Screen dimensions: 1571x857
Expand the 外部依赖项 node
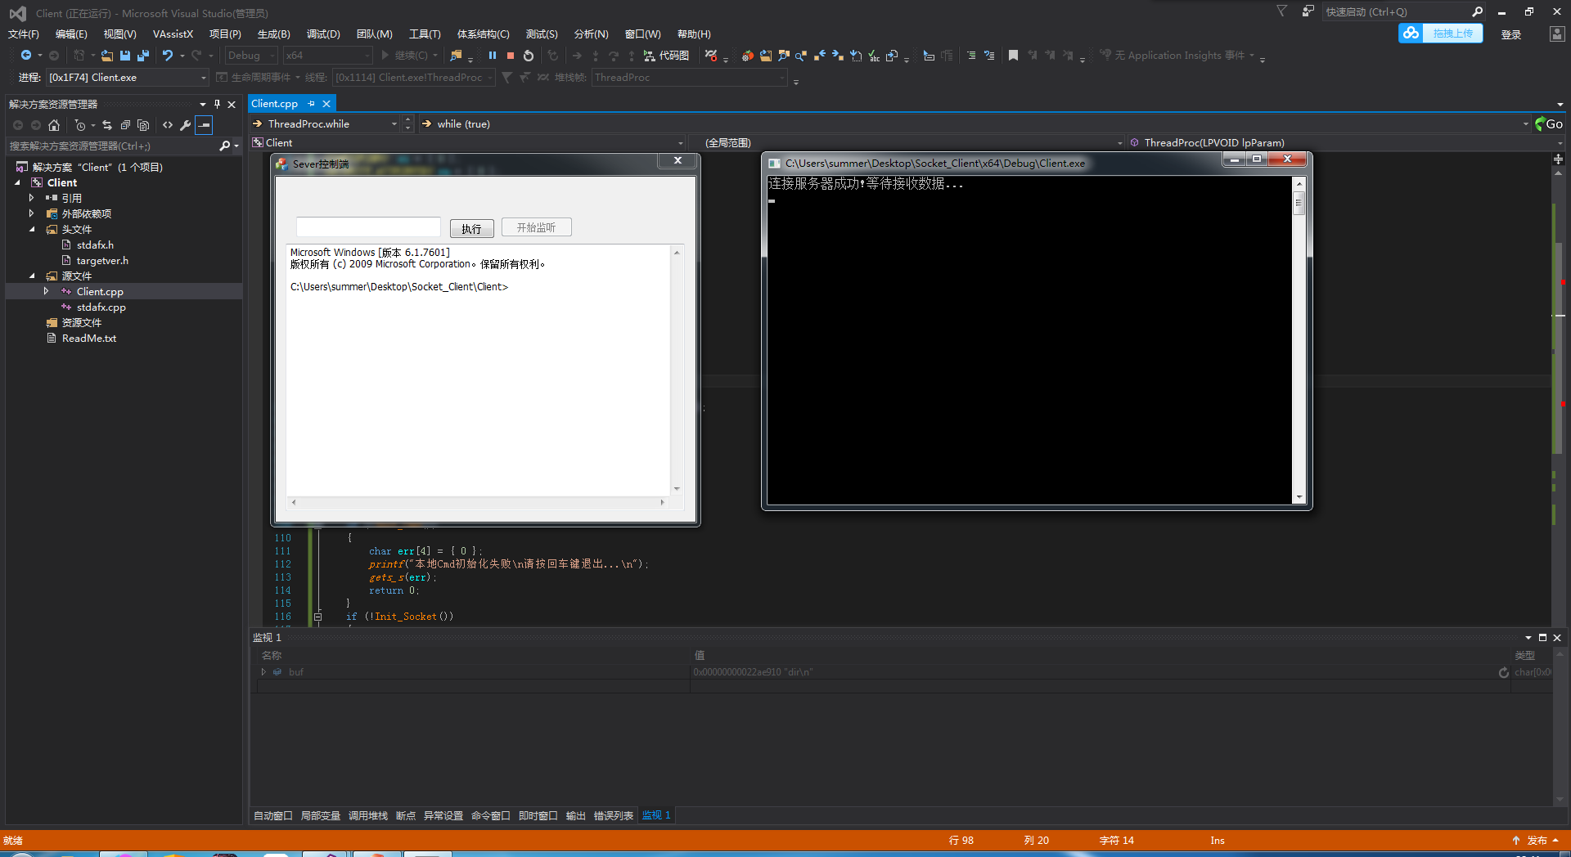click(32, 213)
